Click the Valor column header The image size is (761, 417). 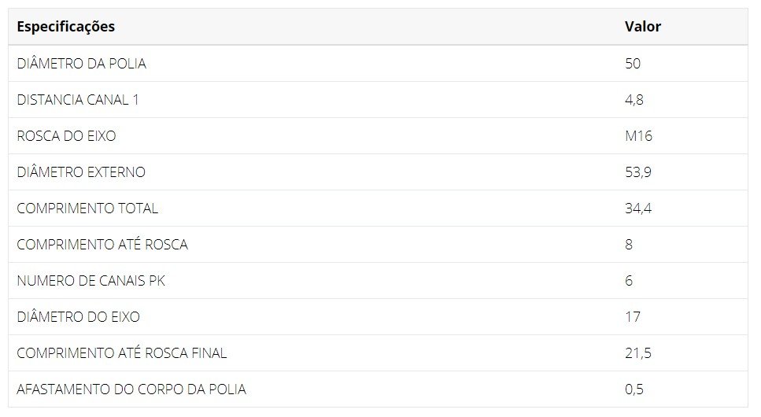[643, 27]
